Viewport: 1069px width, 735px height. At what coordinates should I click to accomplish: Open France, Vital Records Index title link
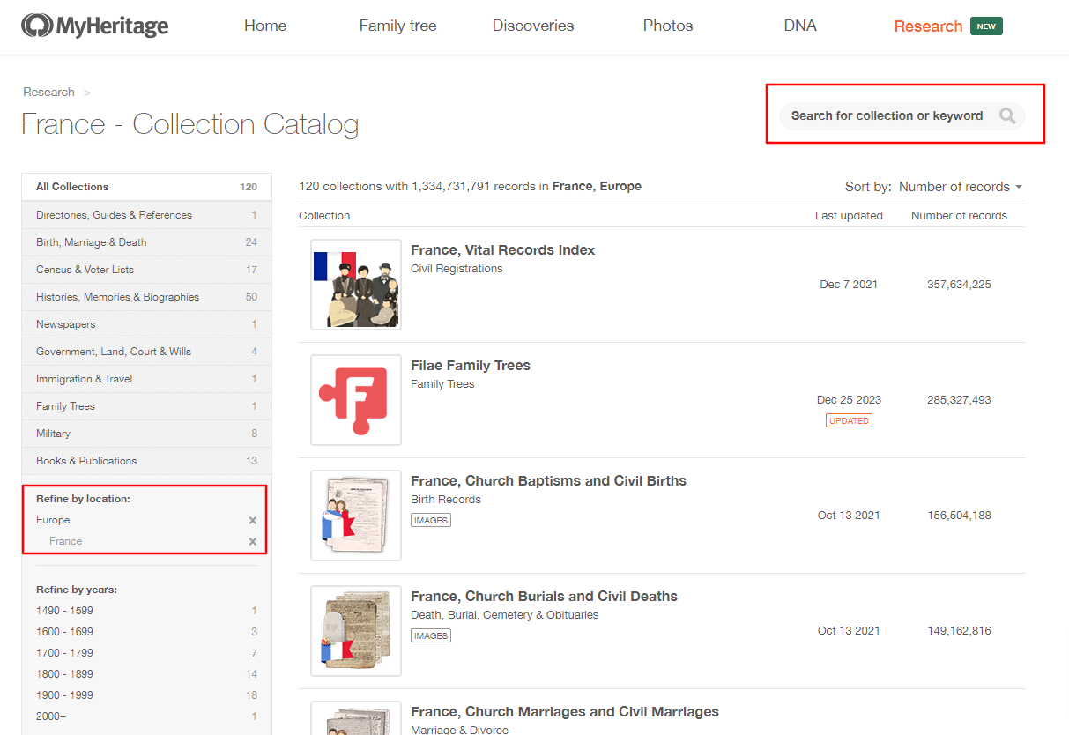(x=503, y=250)
